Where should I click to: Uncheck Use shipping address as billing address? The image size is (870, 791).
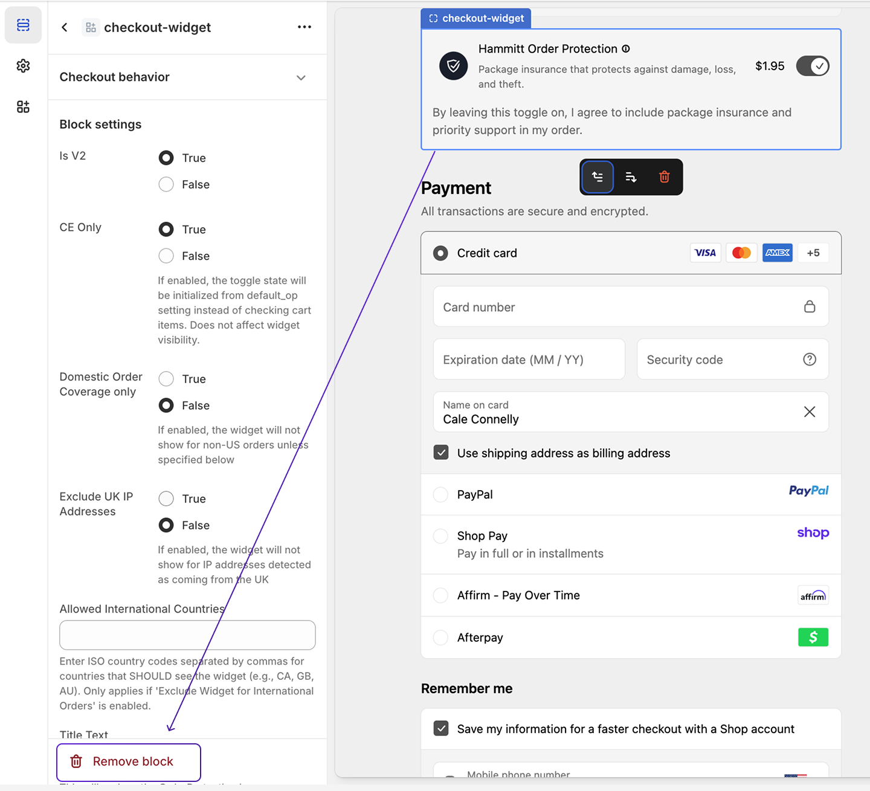click(x=441, y=453)
